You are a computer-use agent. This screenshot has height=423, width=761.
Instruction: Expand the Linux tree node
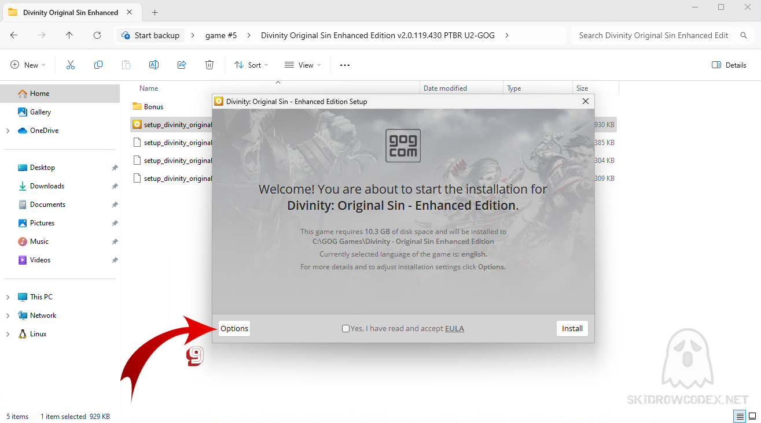pyautogui.click(x=8, y=334)
